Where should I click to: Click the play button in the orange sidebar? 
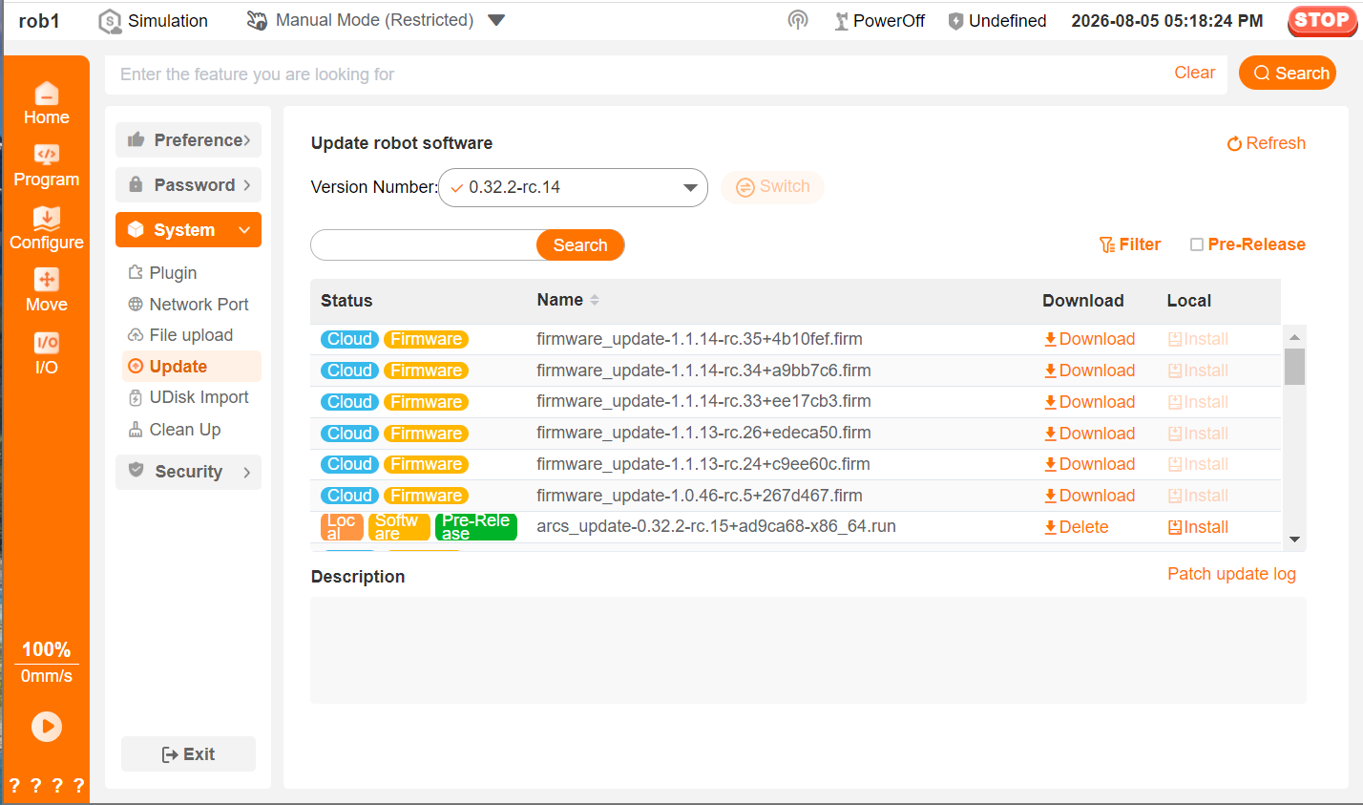[47, 727]
